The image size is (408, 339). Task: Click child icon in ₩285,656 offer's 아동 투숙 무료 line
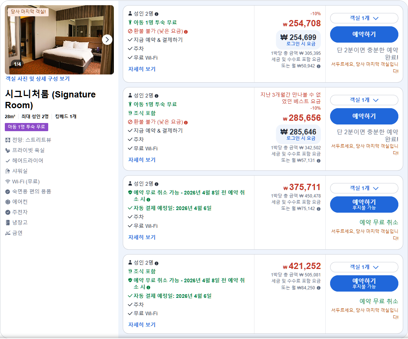130,104
